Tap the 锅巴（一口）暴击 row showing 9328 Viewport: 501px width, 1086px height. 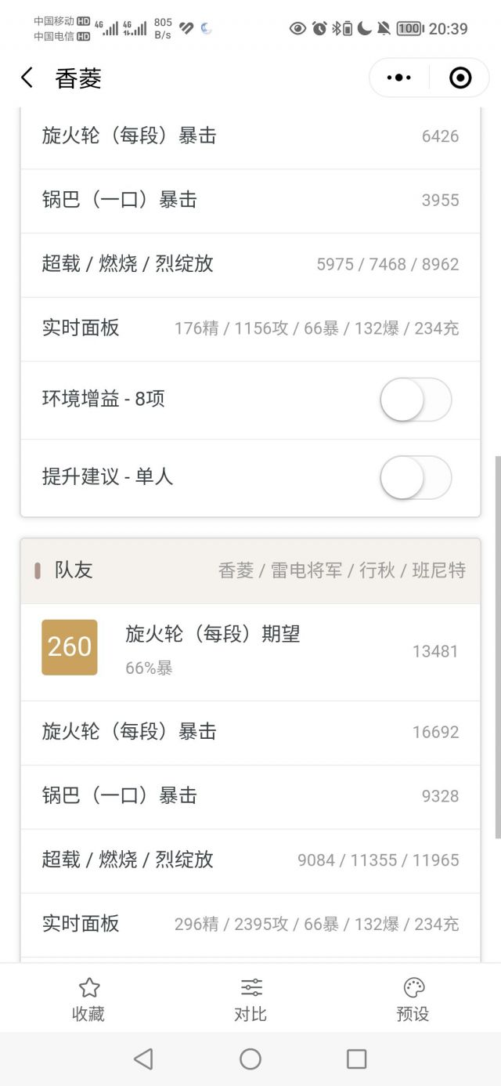tap(250, 796)
